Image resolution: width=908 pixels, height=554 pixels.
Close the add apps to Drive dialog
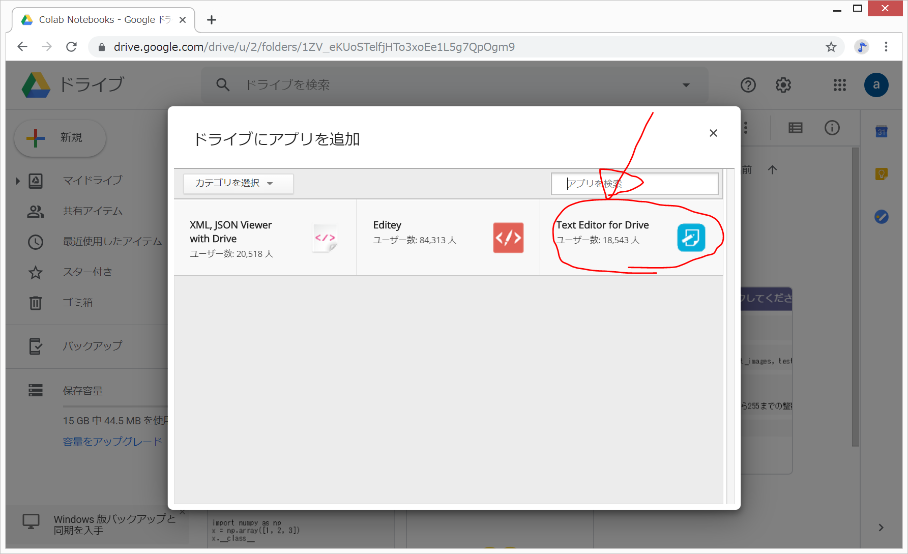click(713, 133)
